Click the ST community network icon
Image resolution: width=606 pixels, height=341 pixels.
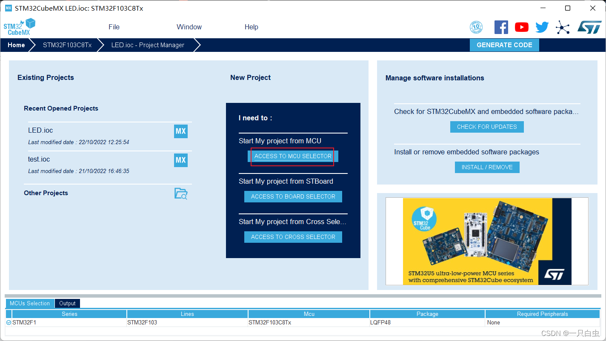[563, 28]
